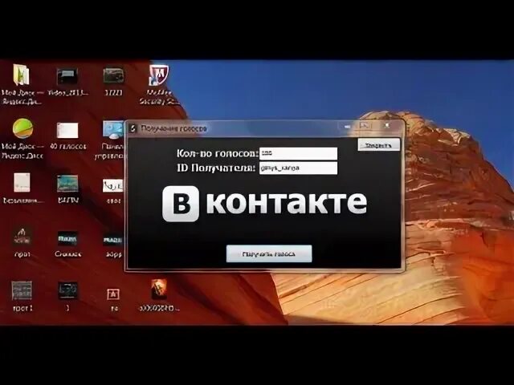Maximize the Получение голосов window
The height and width of the screenshot is (385, 514).
[x=365, y=126]
